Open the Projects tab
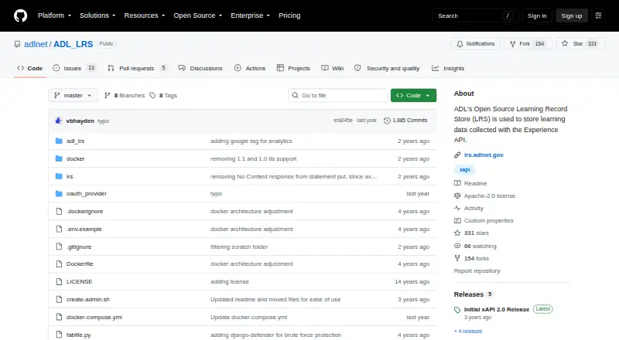This screenshot has width=619, height=340. [x=293, y=68]
